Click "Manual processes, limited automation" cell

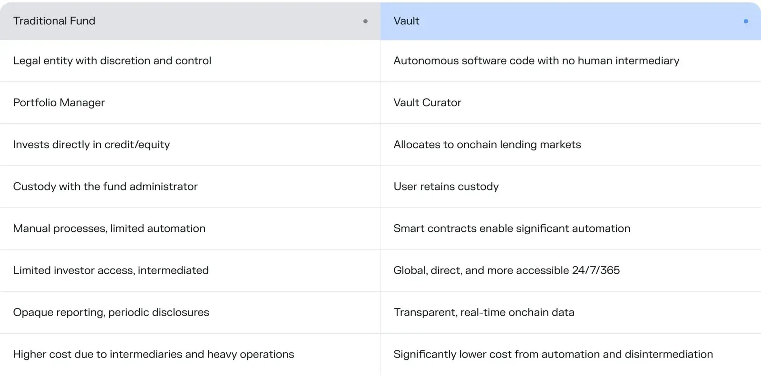coord(109,229)
